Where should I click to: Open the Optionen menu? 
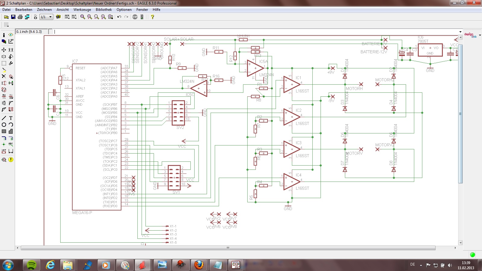[x=124, y=10]
